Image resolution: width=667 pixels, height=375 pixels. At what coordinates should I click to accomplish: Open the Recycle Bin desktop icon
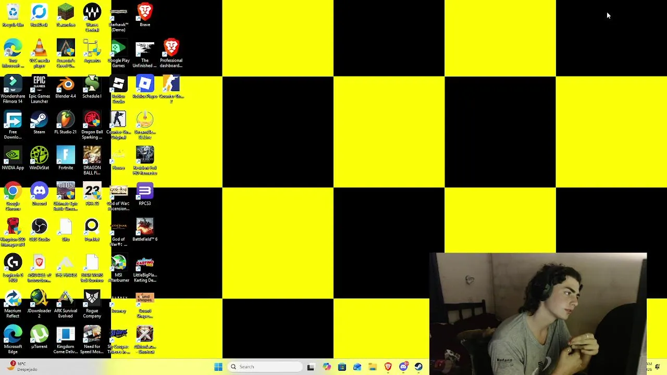pyautogui.click(x=13, y=16)
